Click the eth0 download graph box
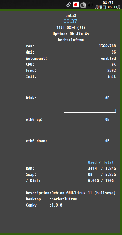Image resolution: width=122 pixels, height=235 pixels. (90, 151)
